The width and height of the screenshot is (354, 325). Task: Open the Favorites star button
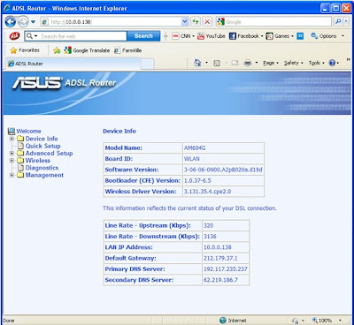[x=25, y=50]
